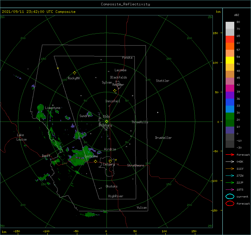Click the Composite_Reflectivity title

(126, 4)
